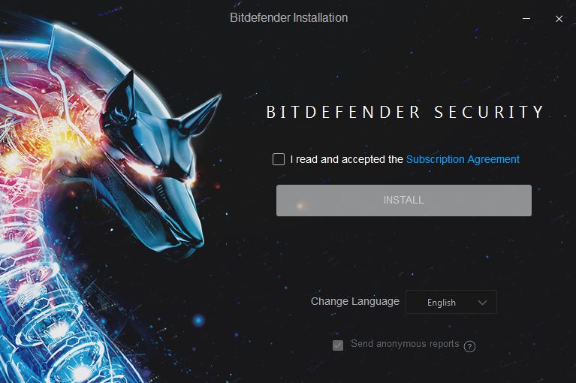Image resolution: width=576 pixels, height=383 pixels.
Task: Click the BITDEFENDER SECURITY heading
Action: (405, 112)
